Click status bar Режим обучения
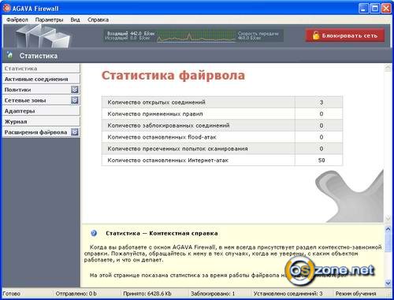 pos(355,294)
